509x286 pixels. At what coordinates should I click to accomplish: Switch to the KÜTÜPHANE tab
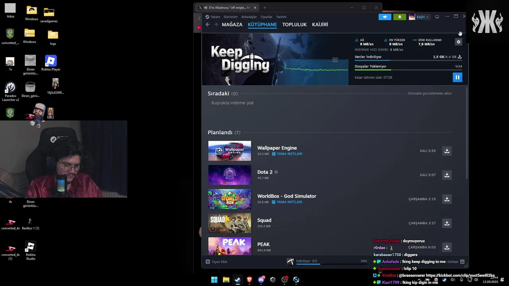click(262, 25)
